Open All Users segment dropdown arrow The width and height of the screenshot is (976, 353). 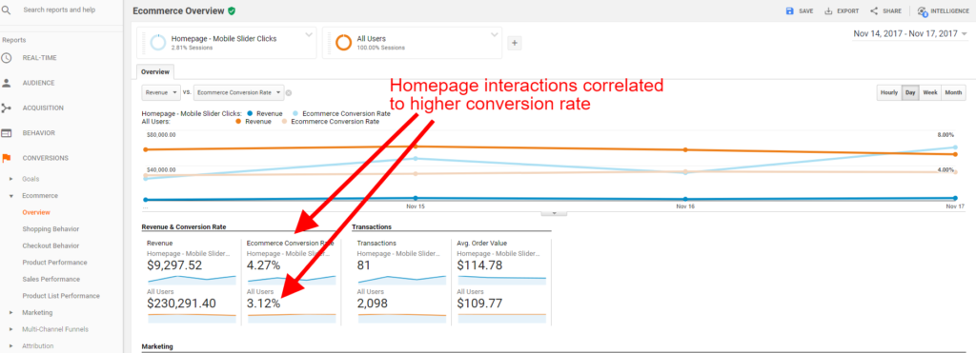[495, 35]
